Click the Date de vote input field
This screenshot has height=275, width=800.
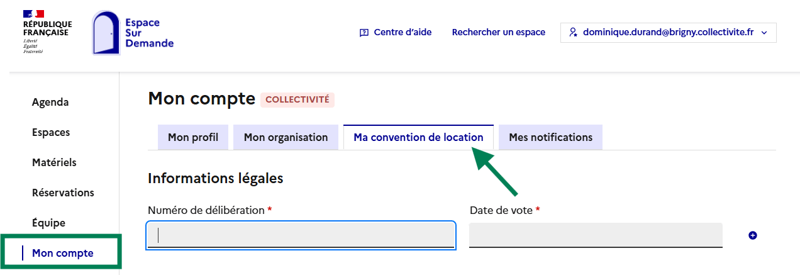click(596, 235)
